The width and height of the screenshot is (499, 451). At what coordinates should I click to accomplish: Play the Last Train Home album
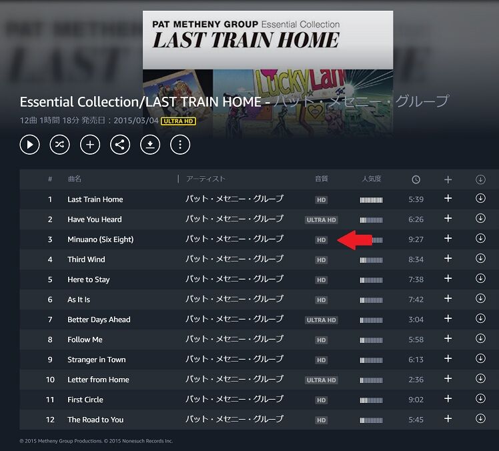(29, 145)
